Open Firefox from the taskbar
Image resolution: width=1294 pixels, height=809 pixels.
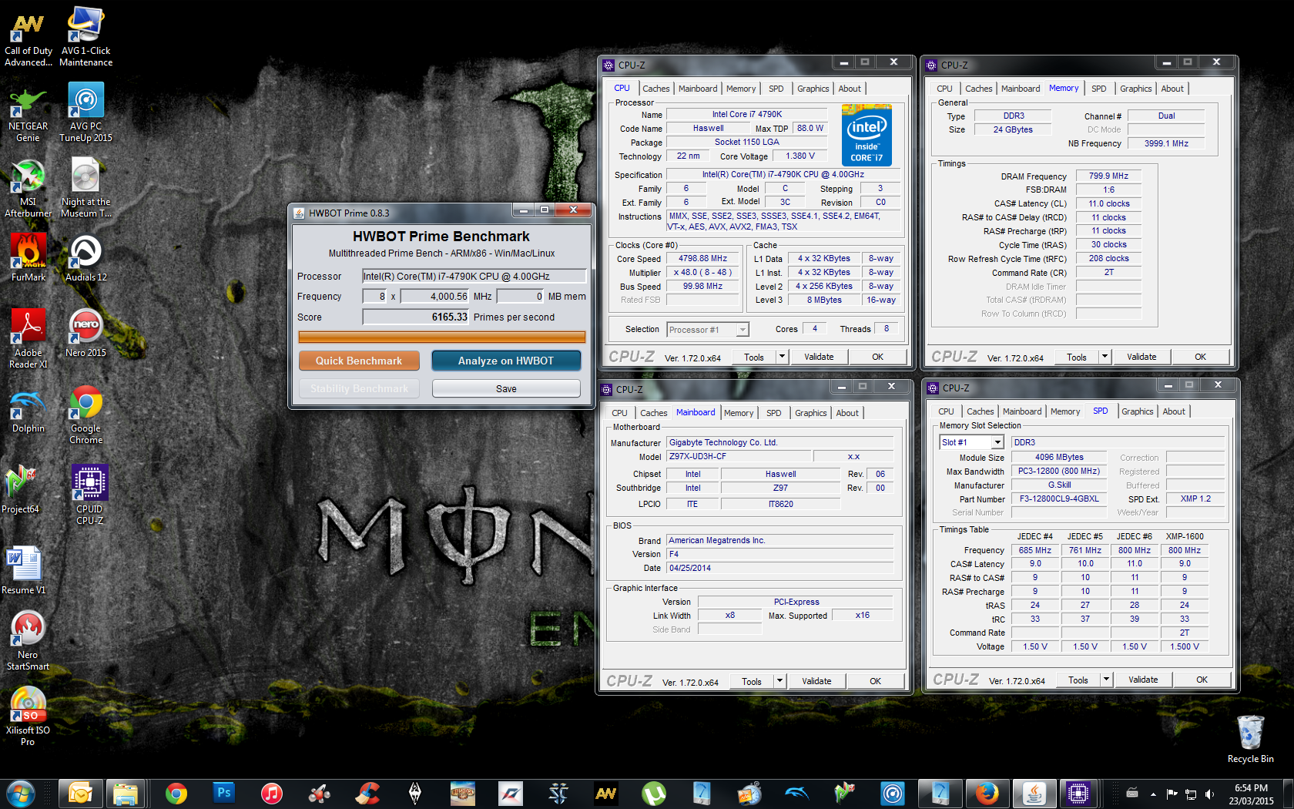pos(987,793)
